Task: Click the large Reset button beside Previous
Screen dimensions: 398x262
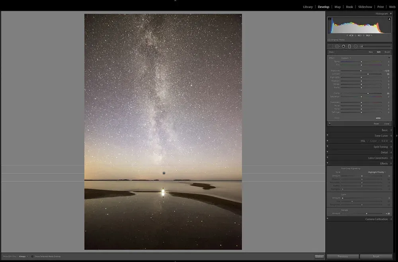Action: click(376, 256)
